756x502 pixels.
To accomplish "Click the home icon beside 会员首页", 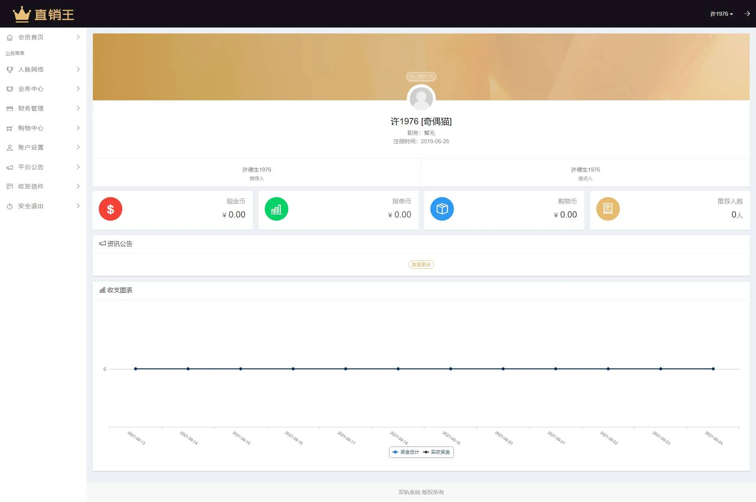I will (10, 37).
